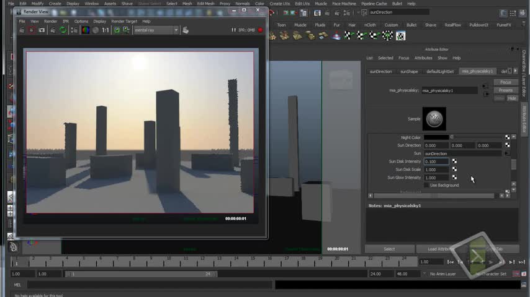Open the mental ray renderer dropdown
This screenshot has width=530, height=297.
(x=156, y=30)
